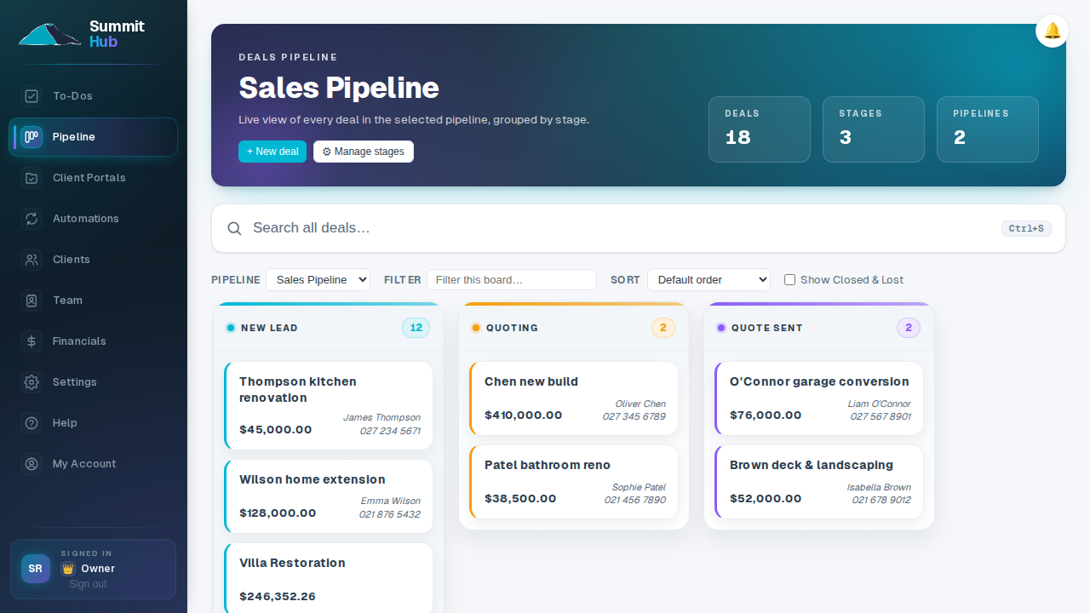
Task: Open Automations menu item
Action: [x=93, y=219]
